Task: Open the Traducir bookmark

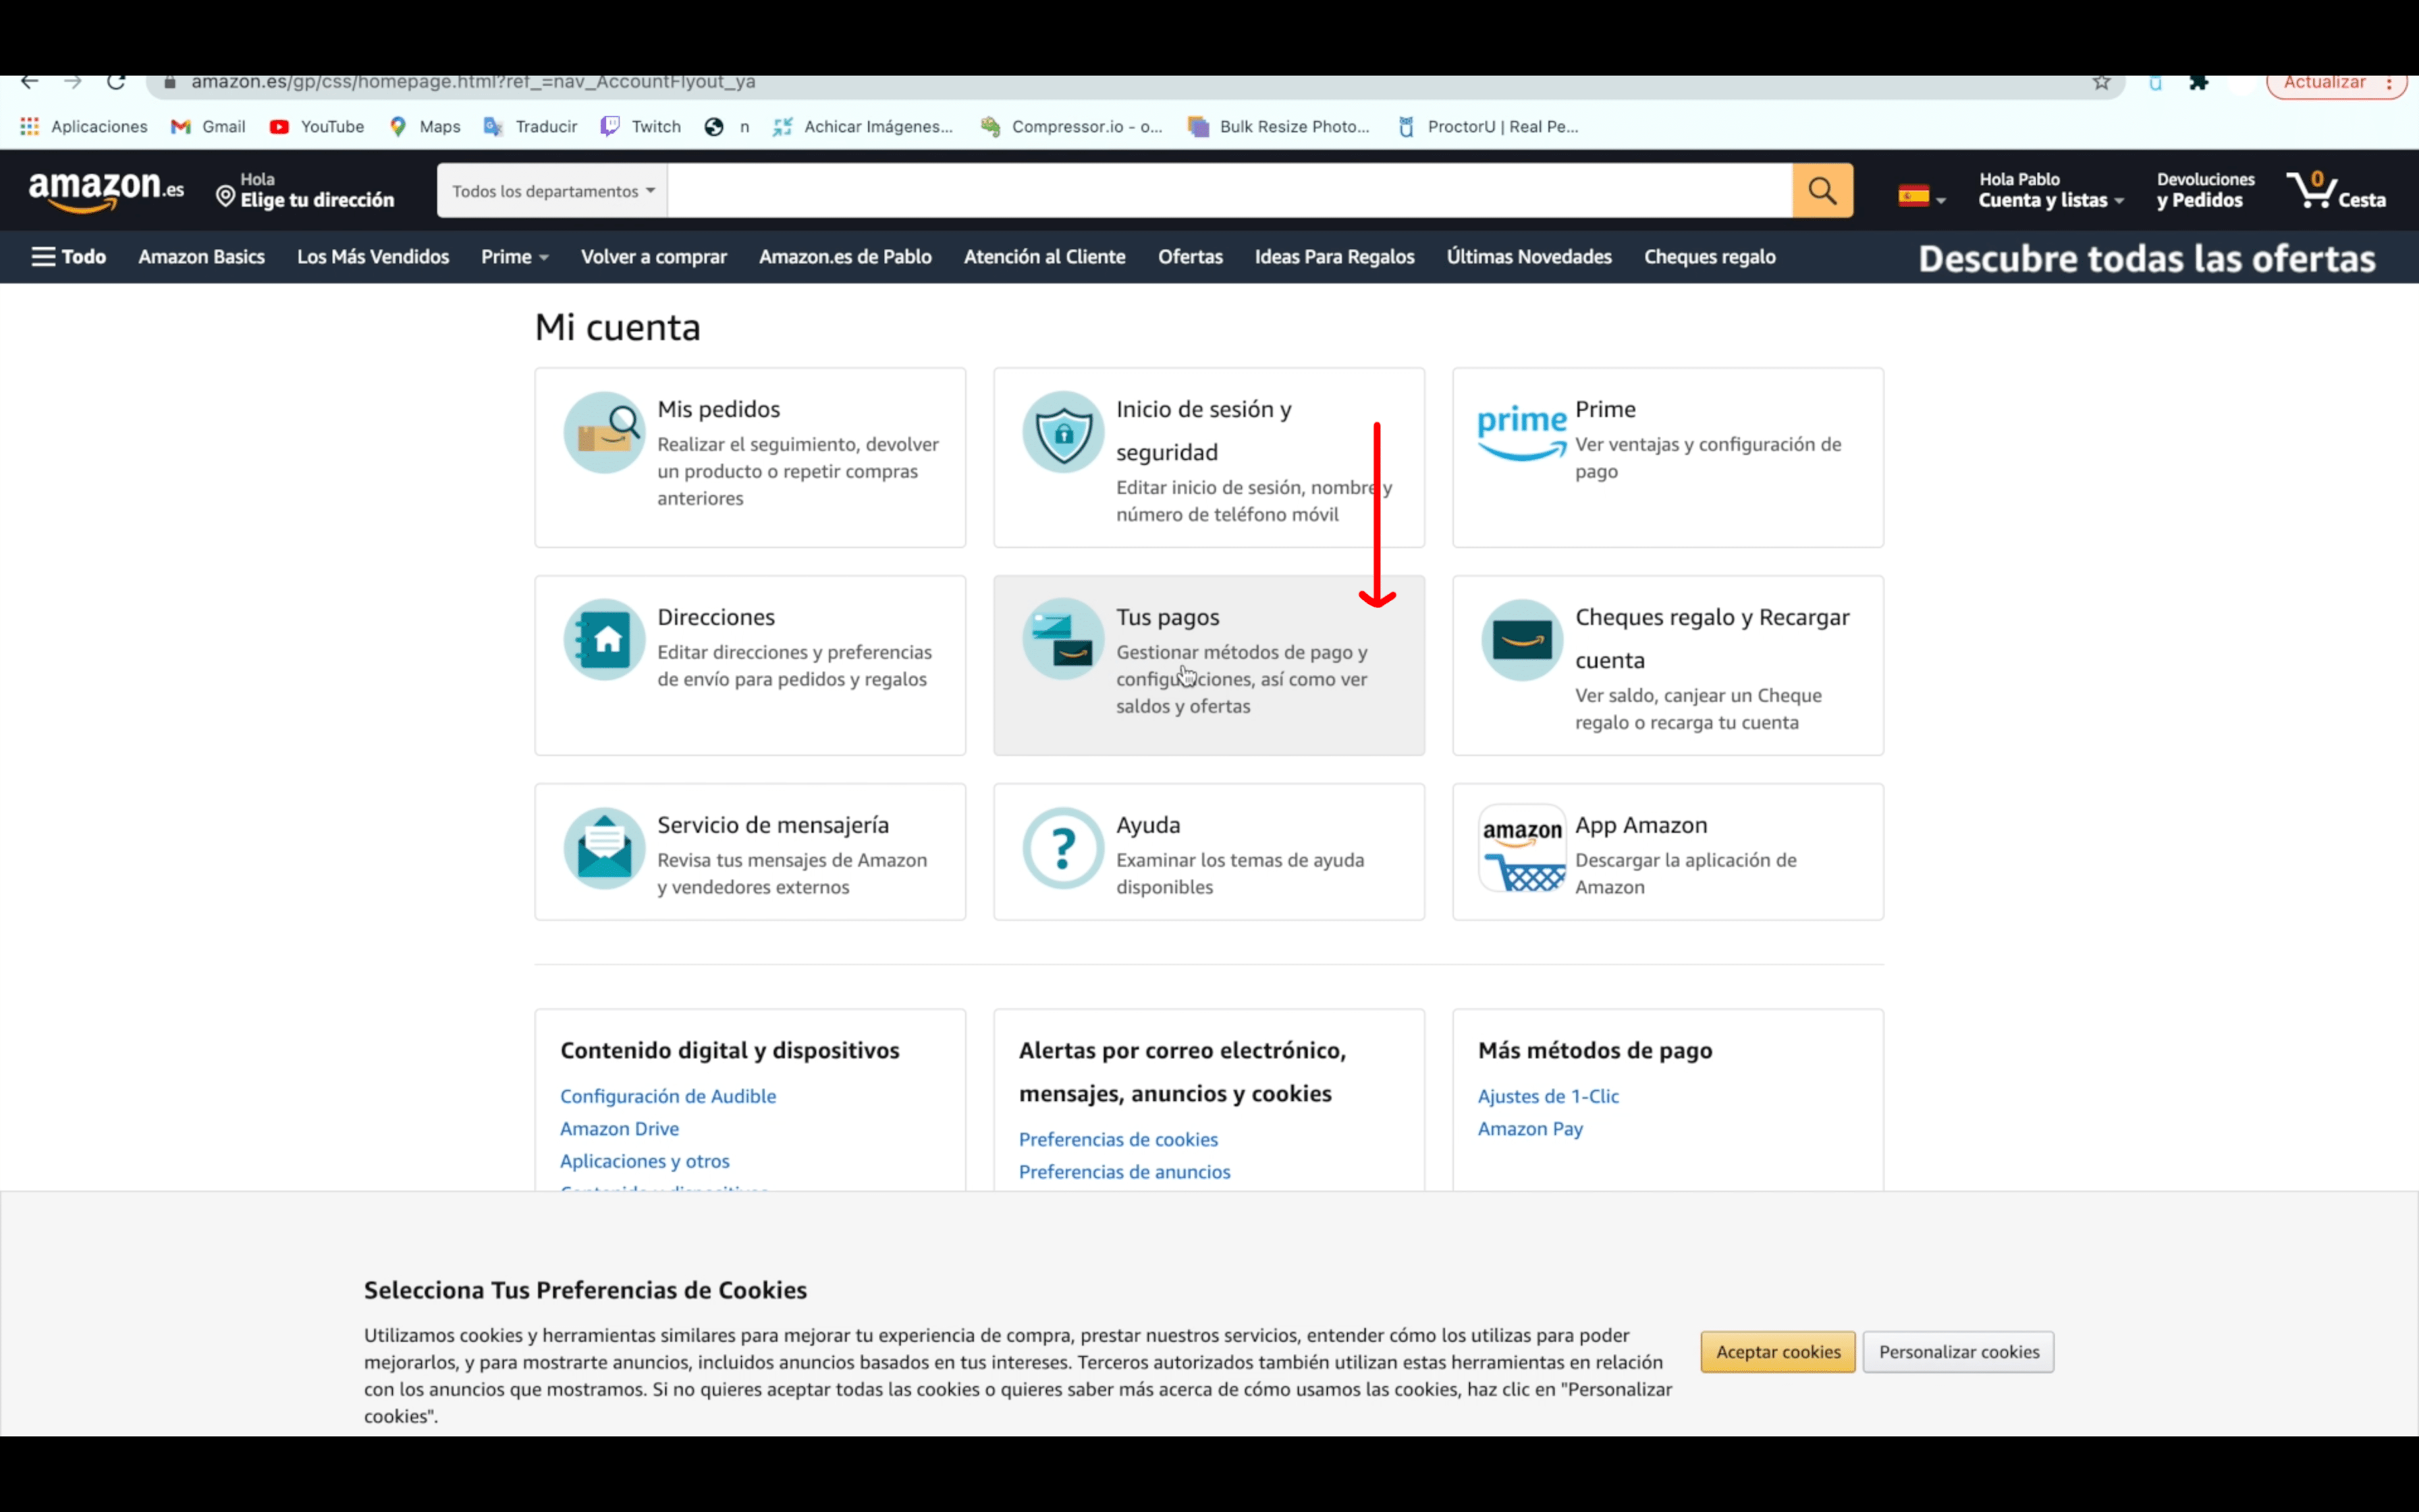Action: pyautogui.click(x=530, y=127)
